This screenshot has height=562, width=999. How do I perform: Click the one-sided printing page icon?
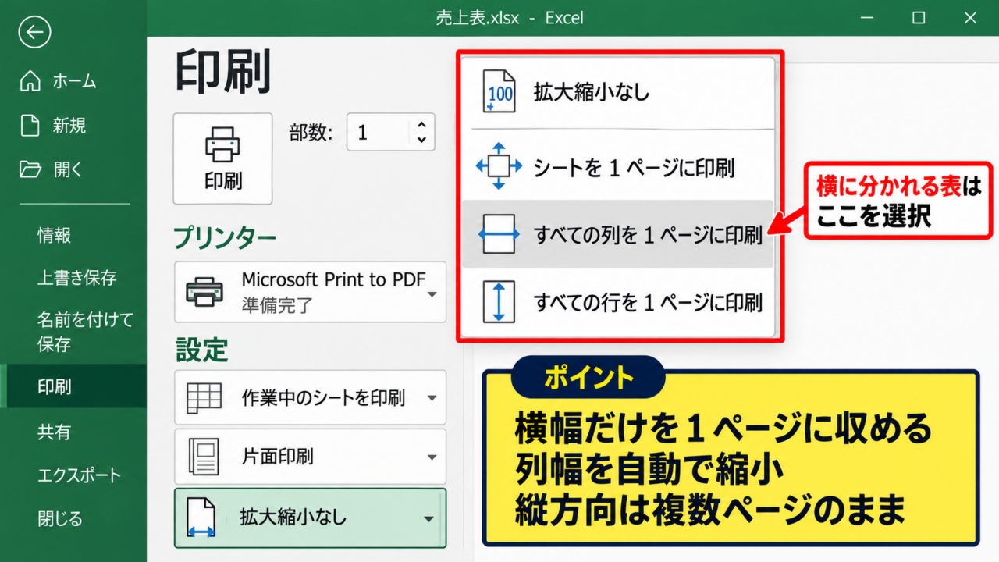tap(204, 457)
